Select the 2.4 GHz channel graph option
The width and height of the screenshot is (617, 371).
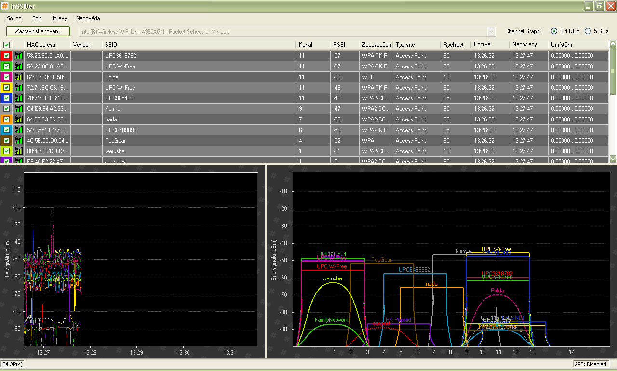(x=554, y=31)
